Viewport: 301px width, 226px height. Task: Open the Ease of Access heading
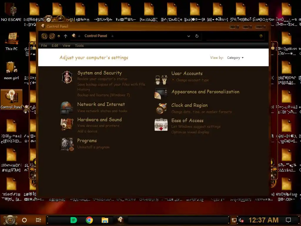(187, 120)
